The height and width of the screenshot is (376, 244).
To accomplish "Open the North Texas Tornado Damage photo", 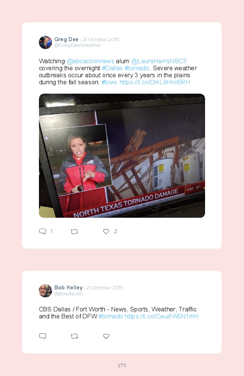I will [122, 155].
